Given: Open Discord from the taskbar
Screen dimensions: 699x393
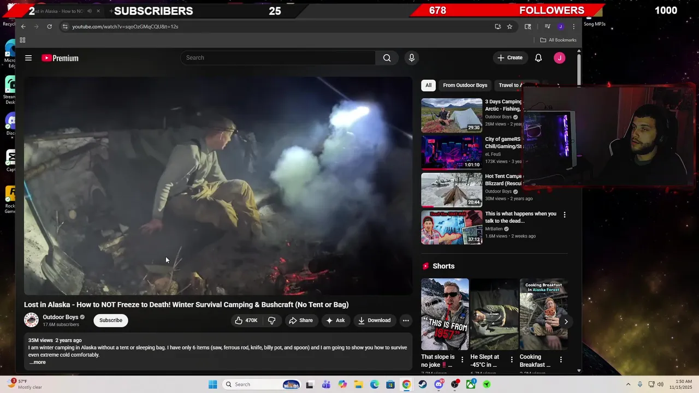Looking at the screenshot, I should click(x=439, y=384).
